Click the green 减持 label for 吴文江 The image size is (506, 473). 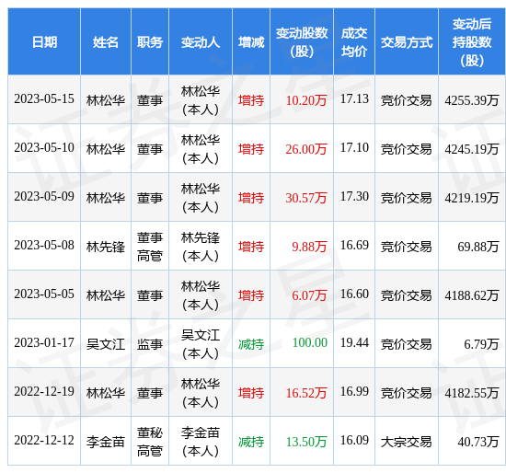point(251,344)
